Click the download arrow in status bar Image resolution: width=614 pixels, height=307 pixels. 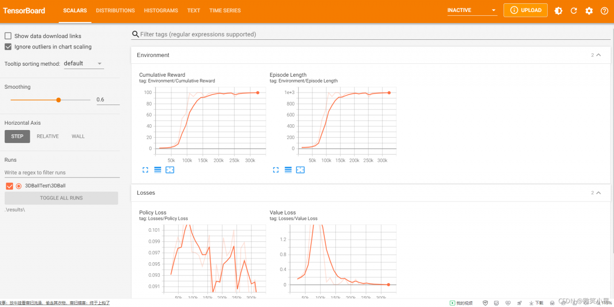(531, 303)
